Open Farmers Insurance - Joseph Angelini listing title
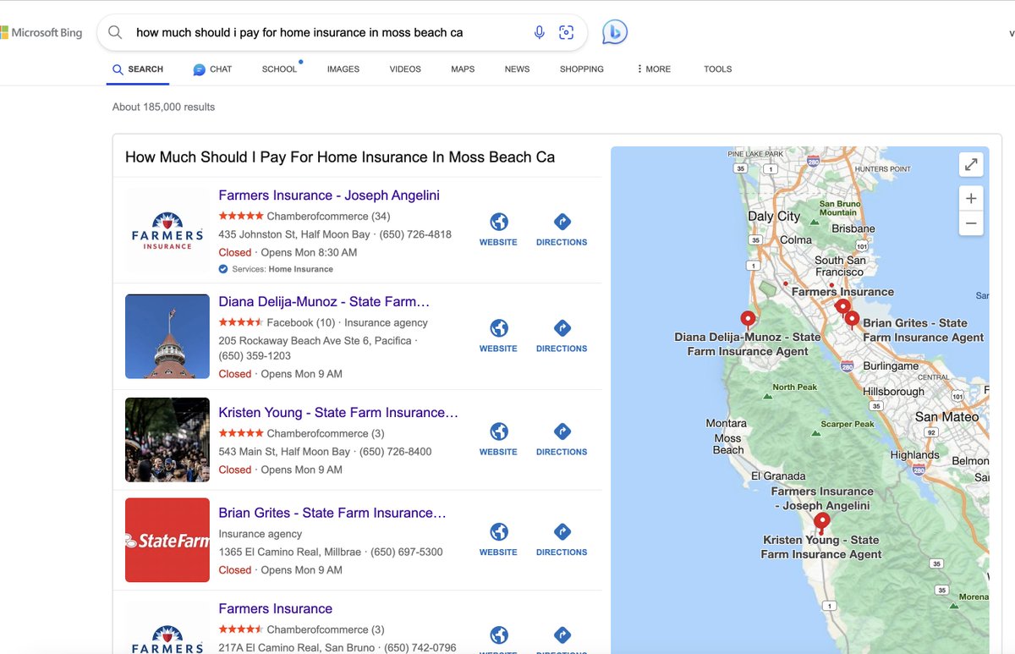 (329, 195)
